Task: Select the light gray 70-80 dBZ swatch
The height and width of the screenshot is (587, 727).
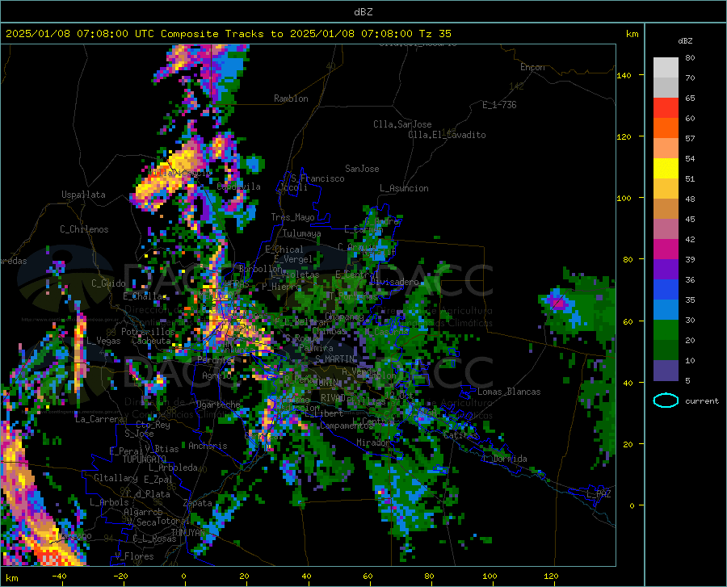Action: 666,68
